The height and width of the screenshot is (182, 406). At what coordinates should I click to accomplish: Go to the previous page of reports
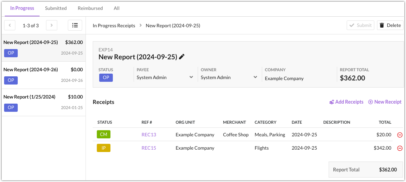coord(10,25)
